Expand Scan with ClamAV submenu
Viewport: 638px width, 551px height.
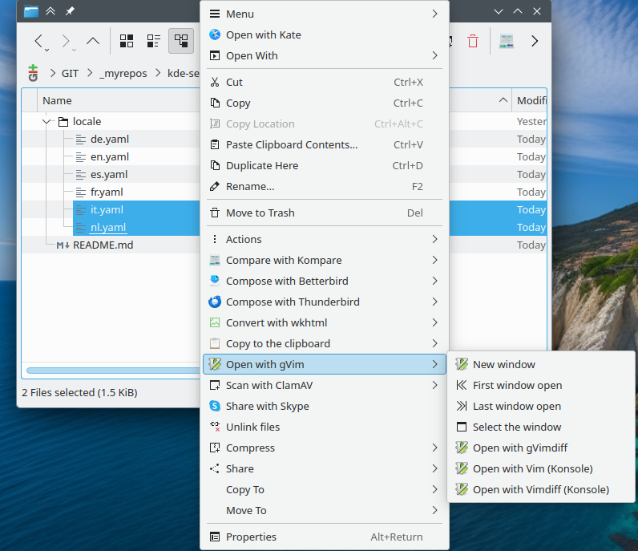pyautogui.click(x=325, y=385)
